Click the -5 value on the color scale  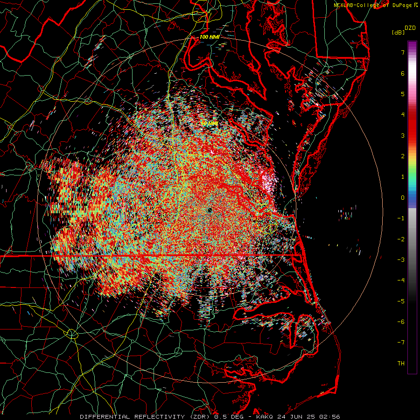tap(401, 301)
